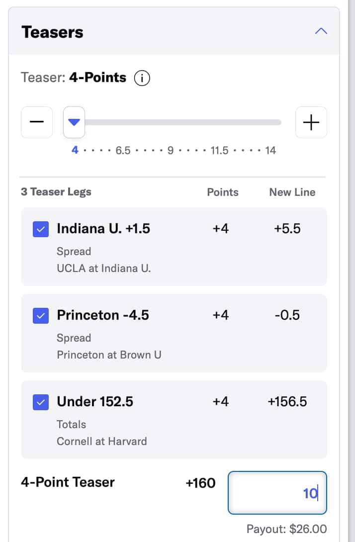355x542 pixels.
Task: Click the 4-Point Teaser label
Action: click(x=68, y=482)
